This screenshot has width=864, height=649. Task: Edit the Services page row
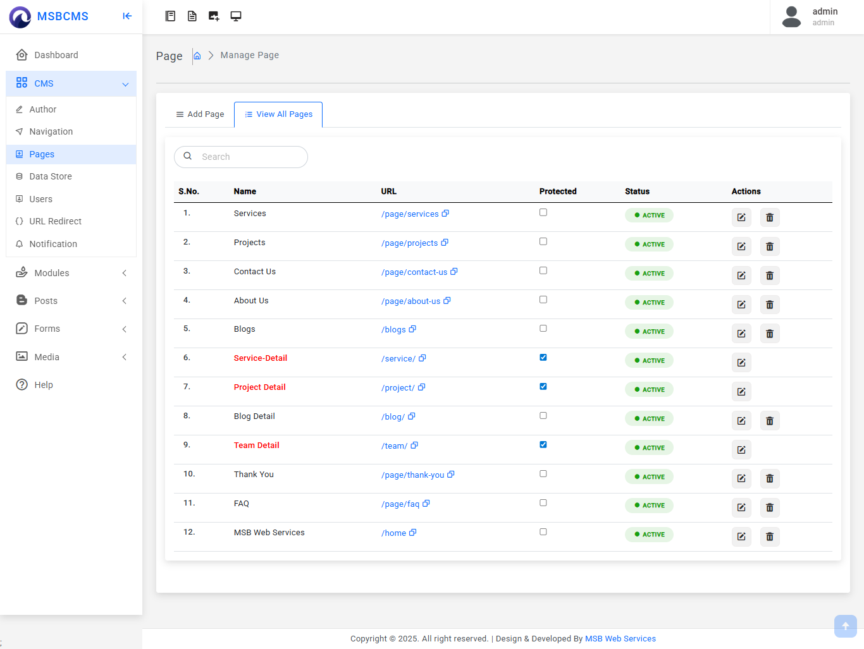(741, 217)
